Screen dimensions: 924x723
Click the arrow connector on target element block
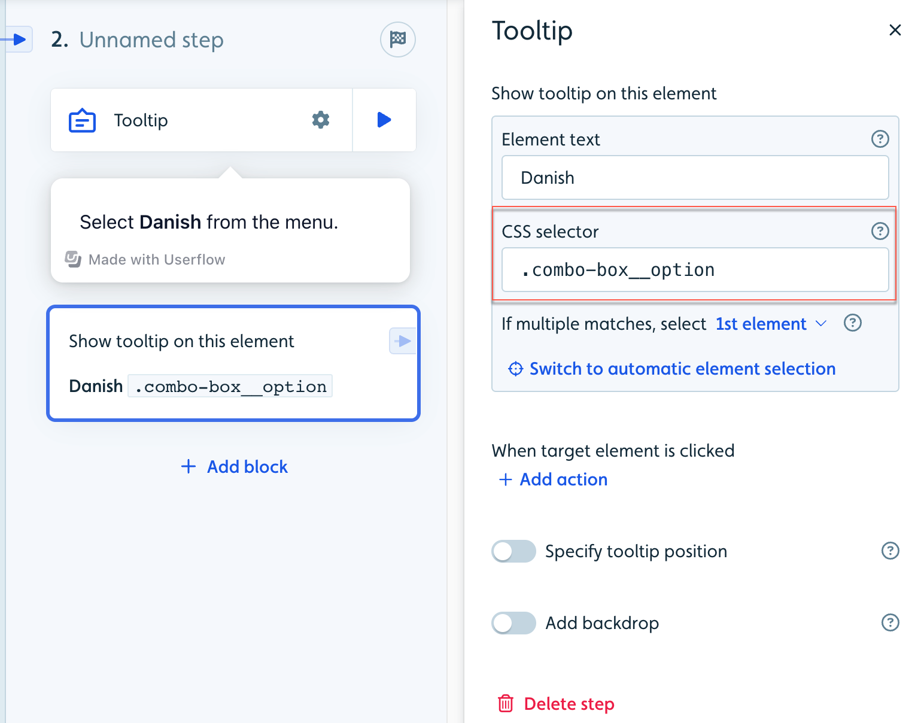(403, 341)
